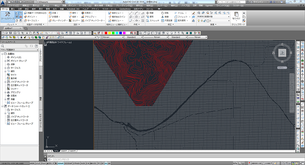Screen dimensions: 305x165
Task: Click the 横断抽出ライン sample line tool
Action: pos(117,17)
